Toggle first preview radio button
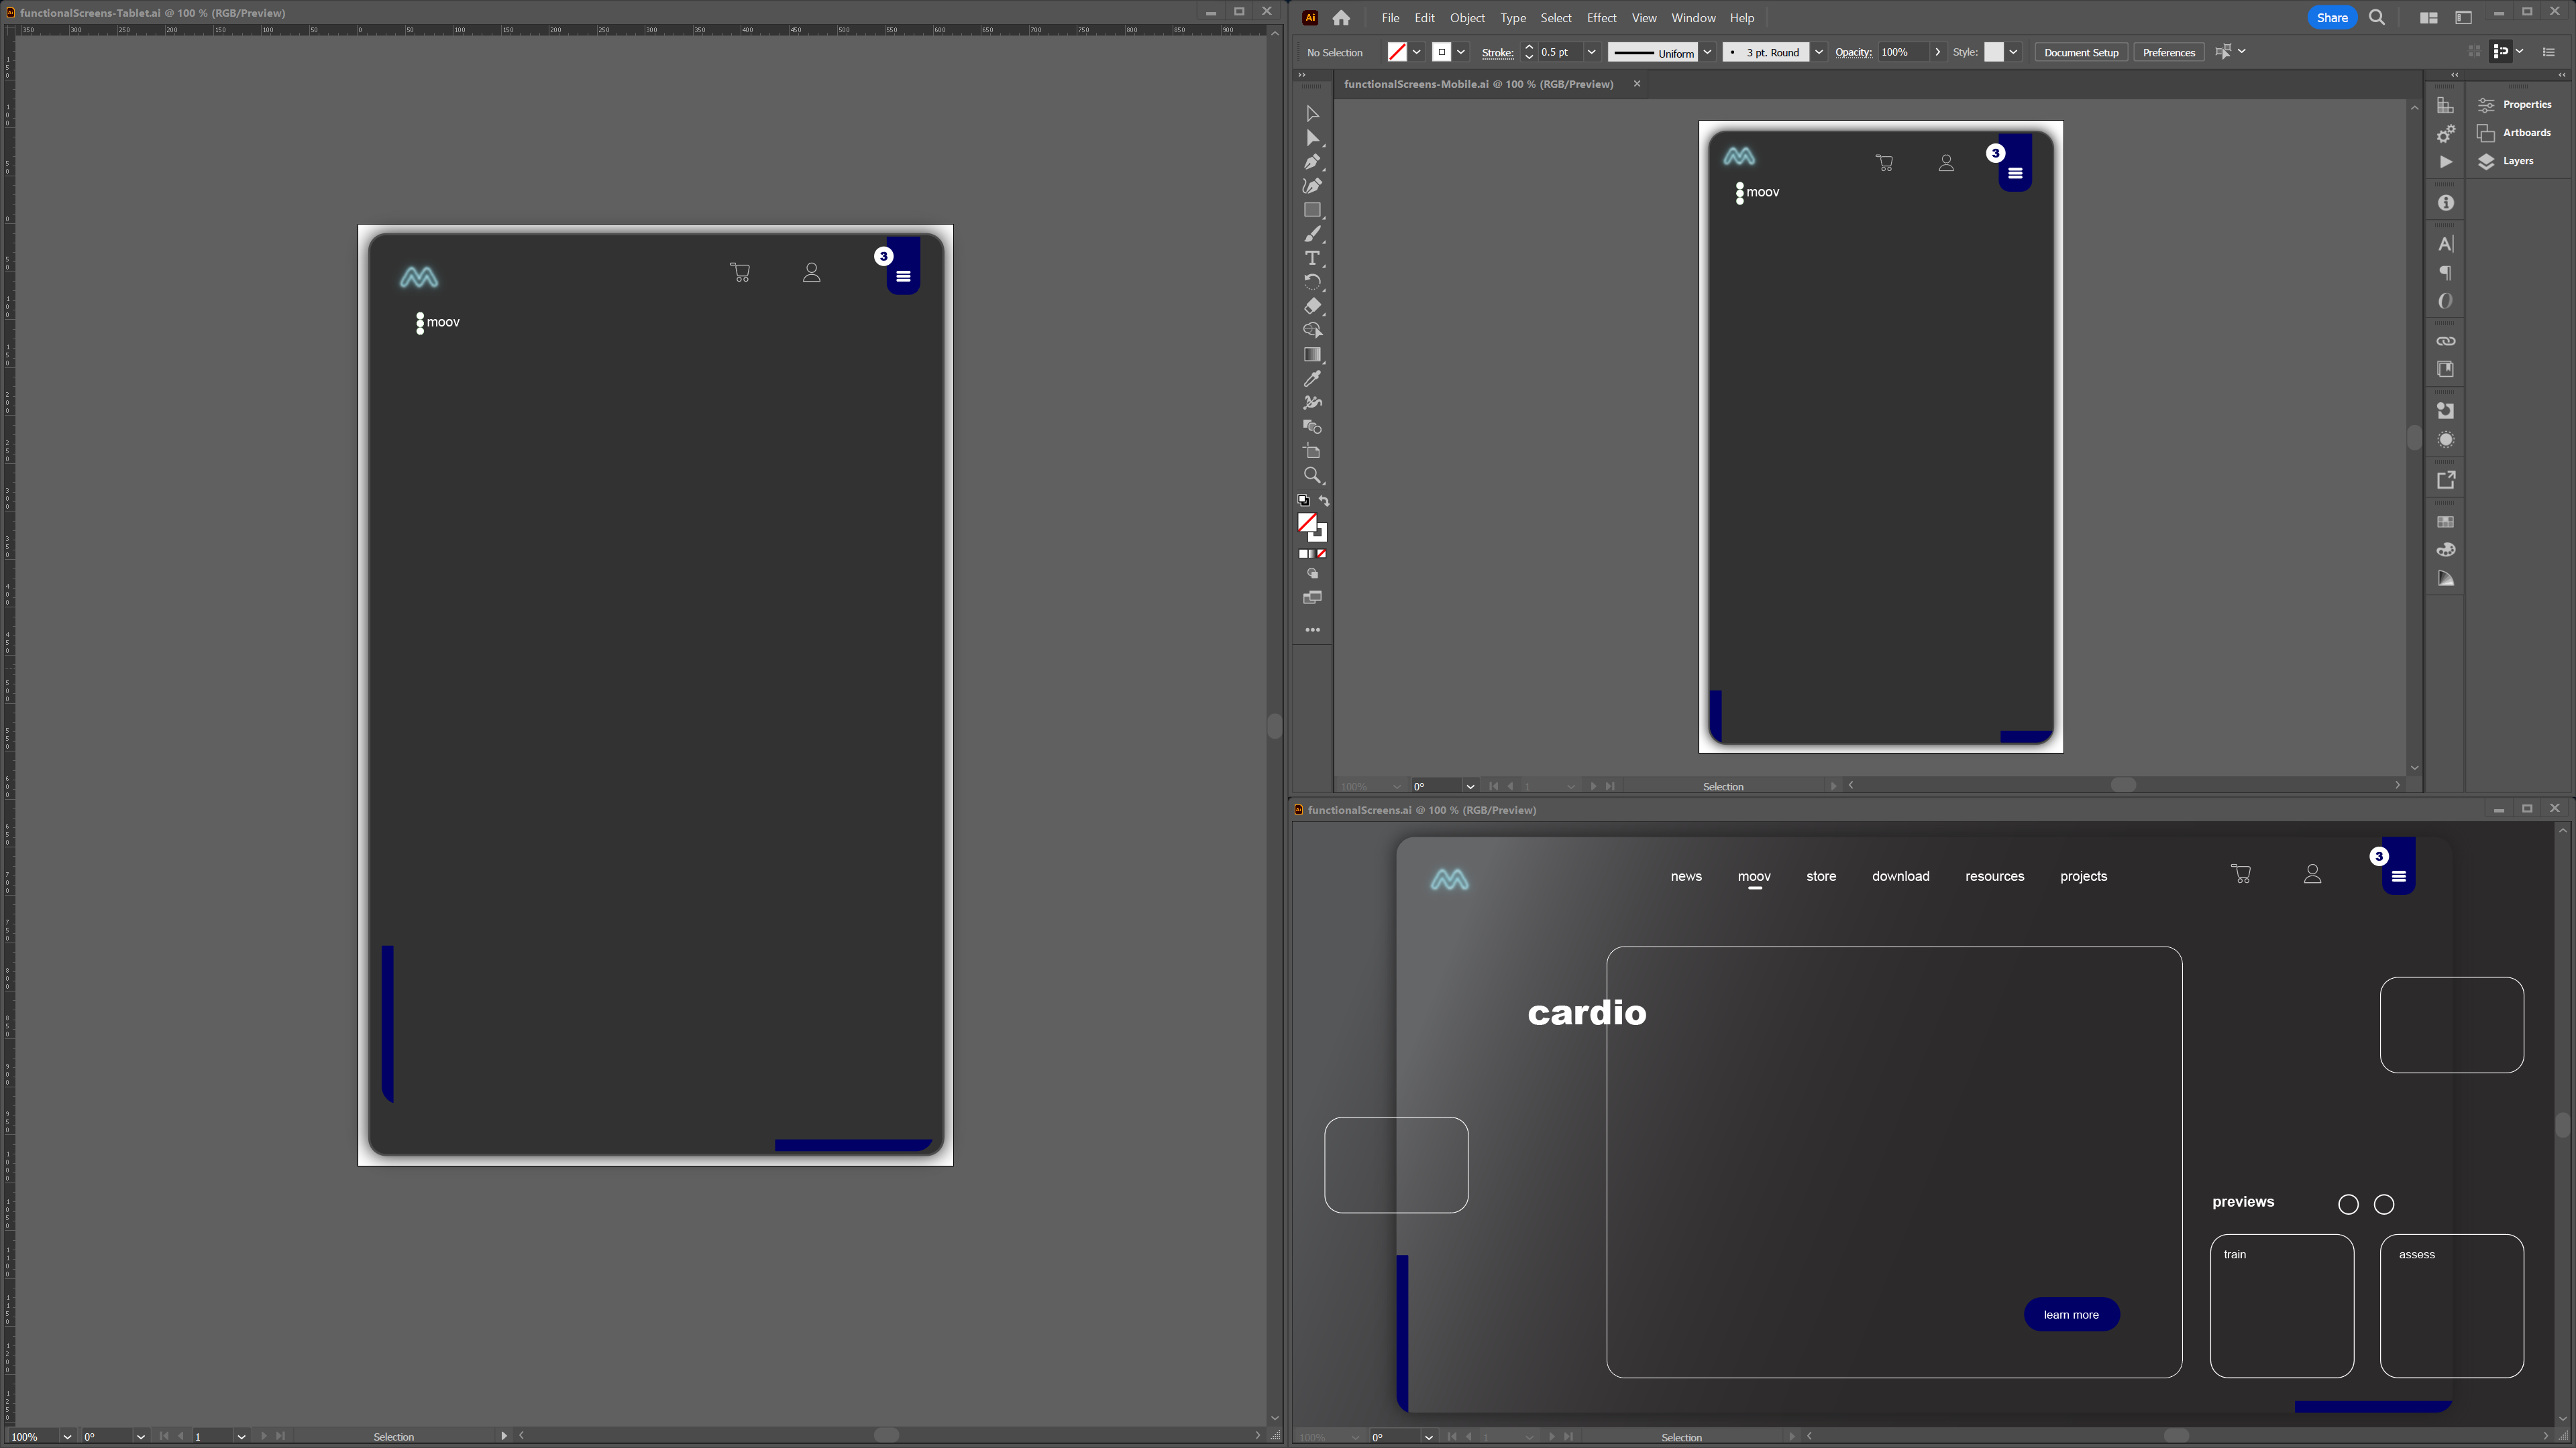This screenshot has width=2576, height=1448. 2348,1204
